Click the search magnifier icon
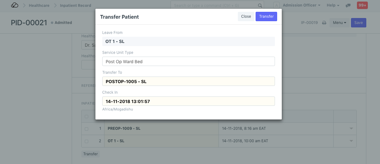380x164 pixels. coord(260,5)
